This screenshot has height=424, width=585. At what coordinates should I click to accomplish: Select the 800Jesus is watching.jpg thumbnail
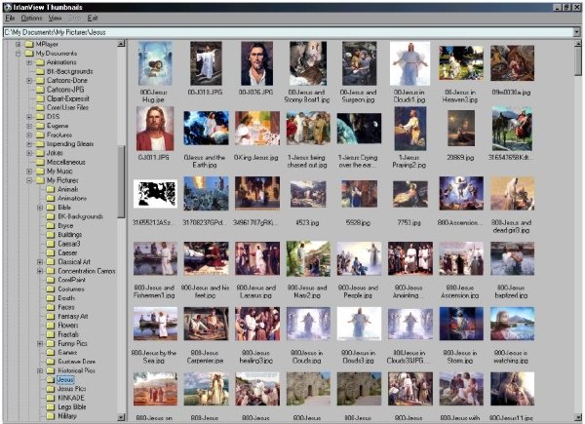point(512,324)
